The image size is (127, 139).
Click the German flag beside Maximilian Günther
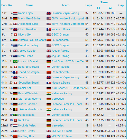(15, 19)
